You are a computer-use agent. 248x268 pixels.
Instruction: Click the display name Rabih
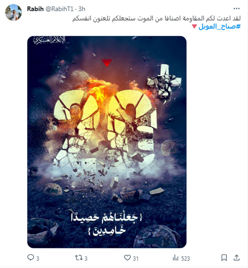point(35,9)
